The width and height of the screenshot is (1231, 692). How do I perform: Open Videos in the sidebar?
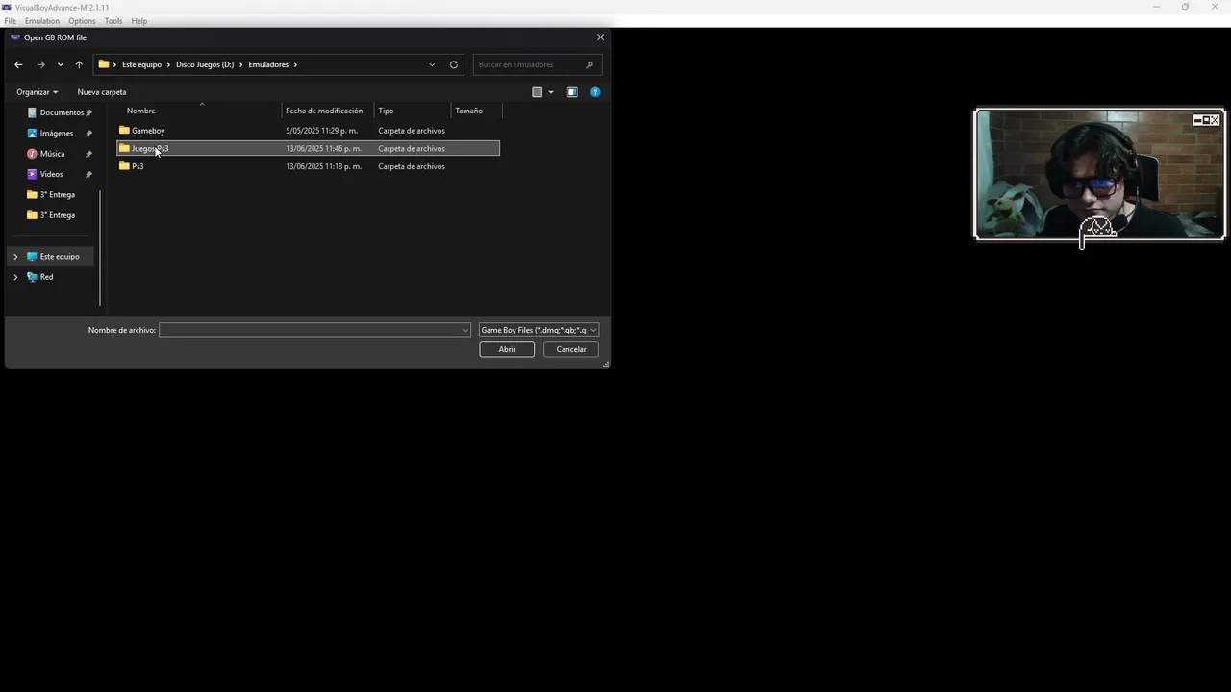[51, 174]
